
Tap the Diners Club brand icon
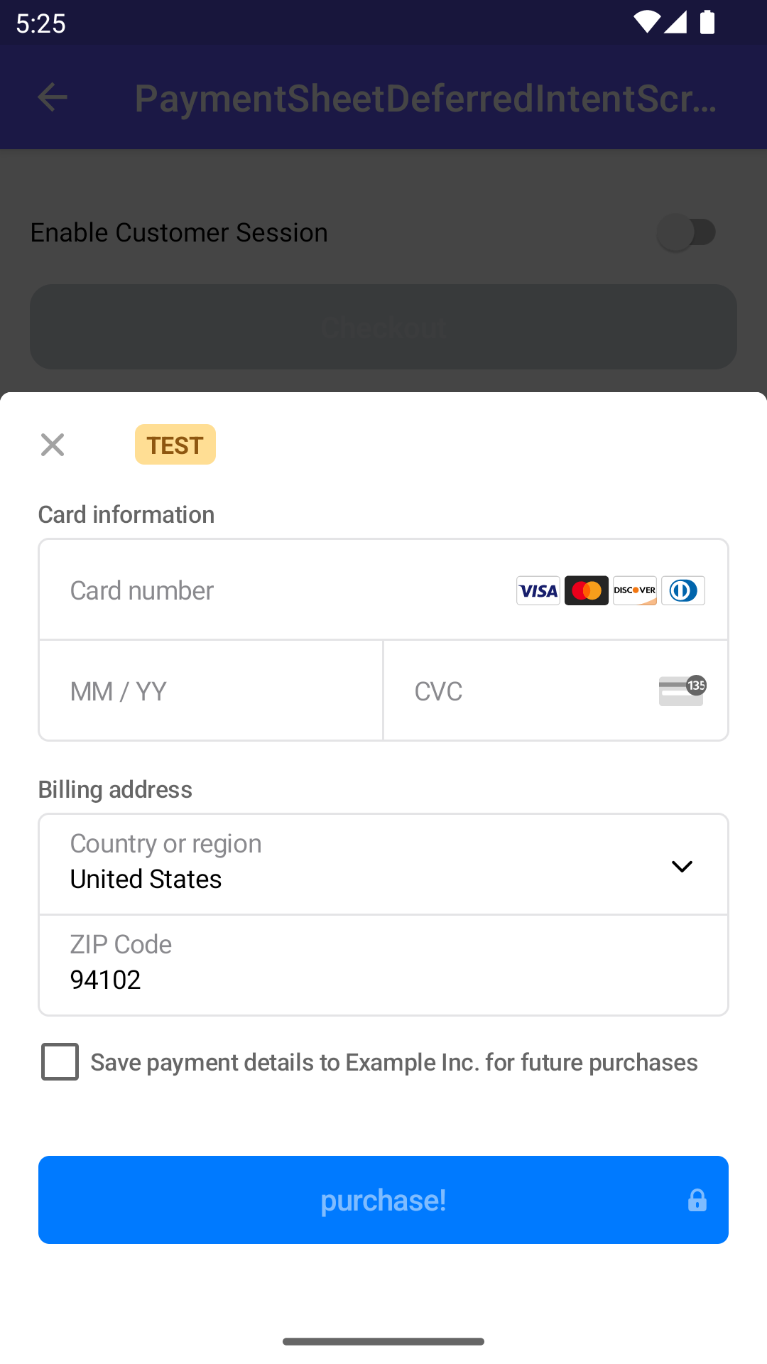[683, 590]
